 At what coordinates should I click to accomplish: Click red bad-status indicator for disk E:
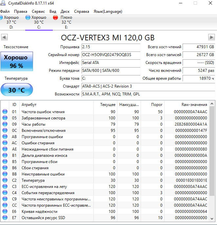pyautogui.click(x=55, y=17)
